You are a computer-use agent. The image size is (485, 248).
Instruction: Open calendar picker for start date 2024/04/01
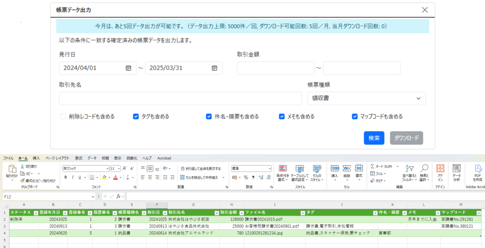click(x=128, y=68)
